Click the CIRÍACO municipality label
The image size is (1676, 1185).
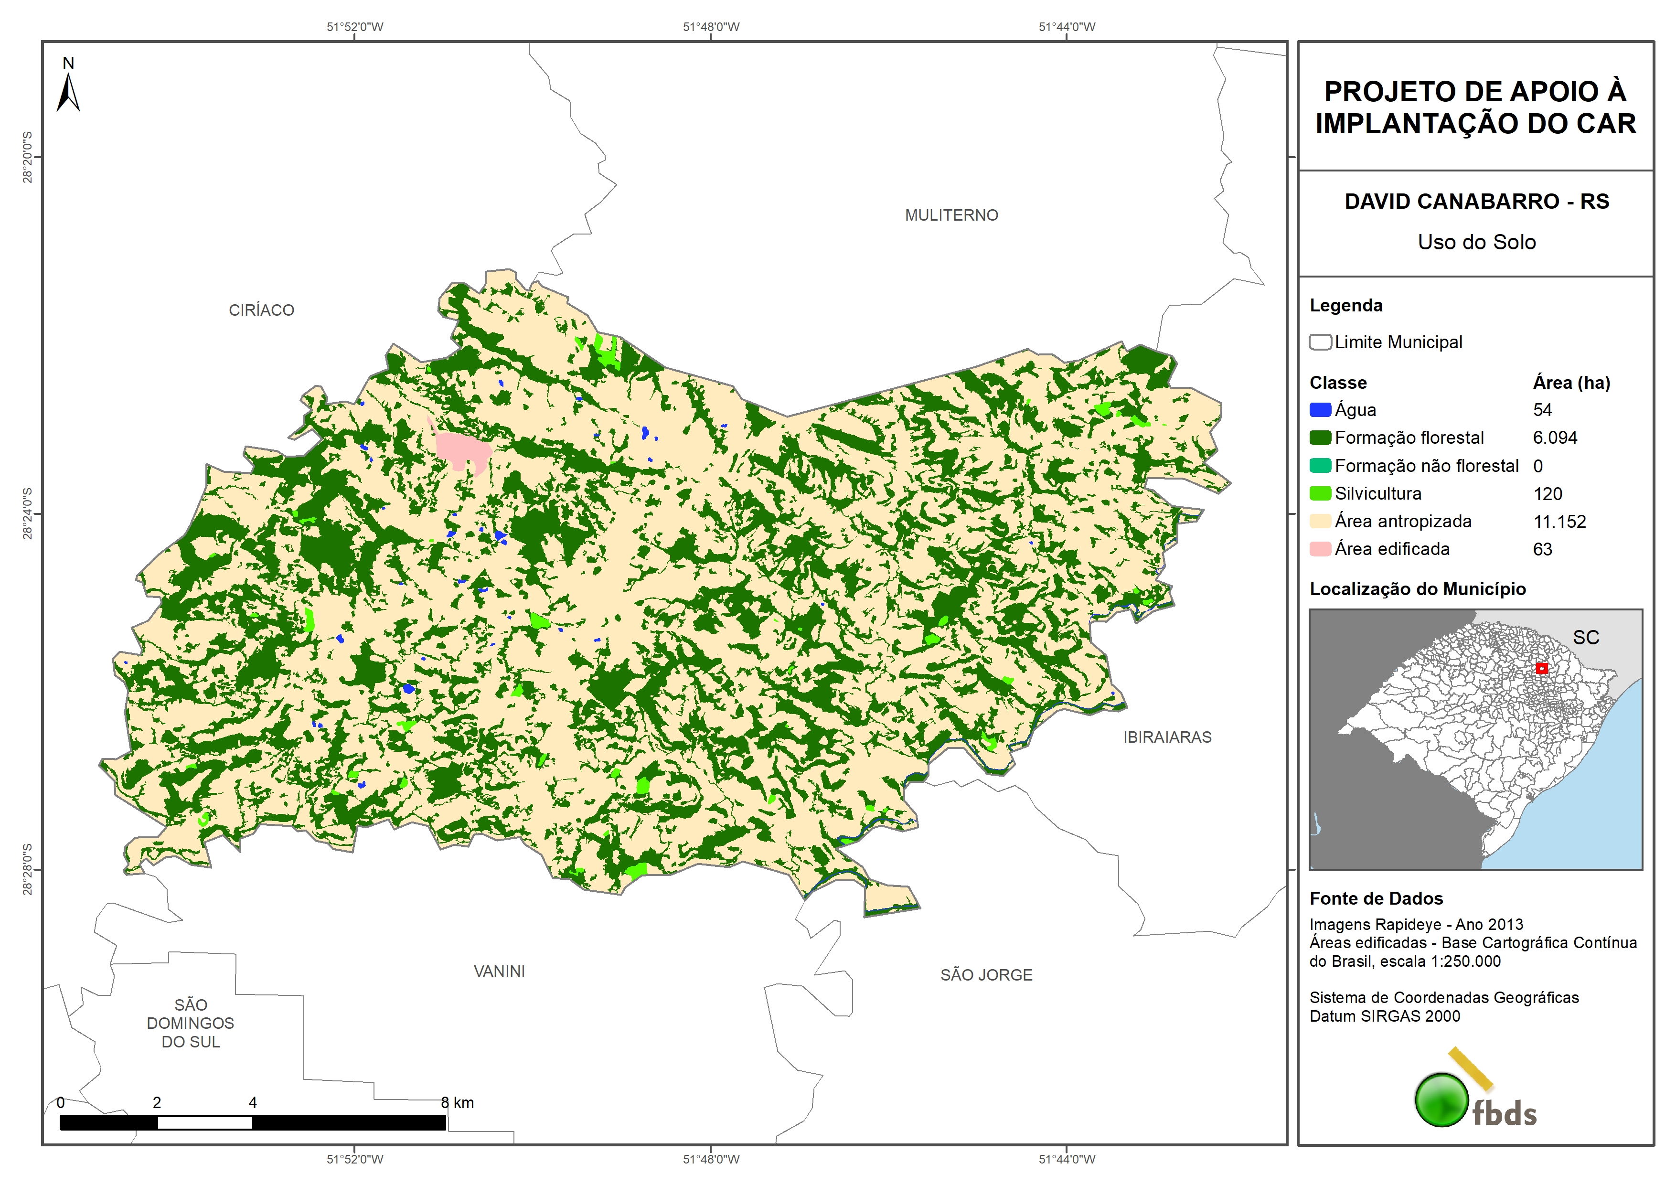click(x=261, y=310)
